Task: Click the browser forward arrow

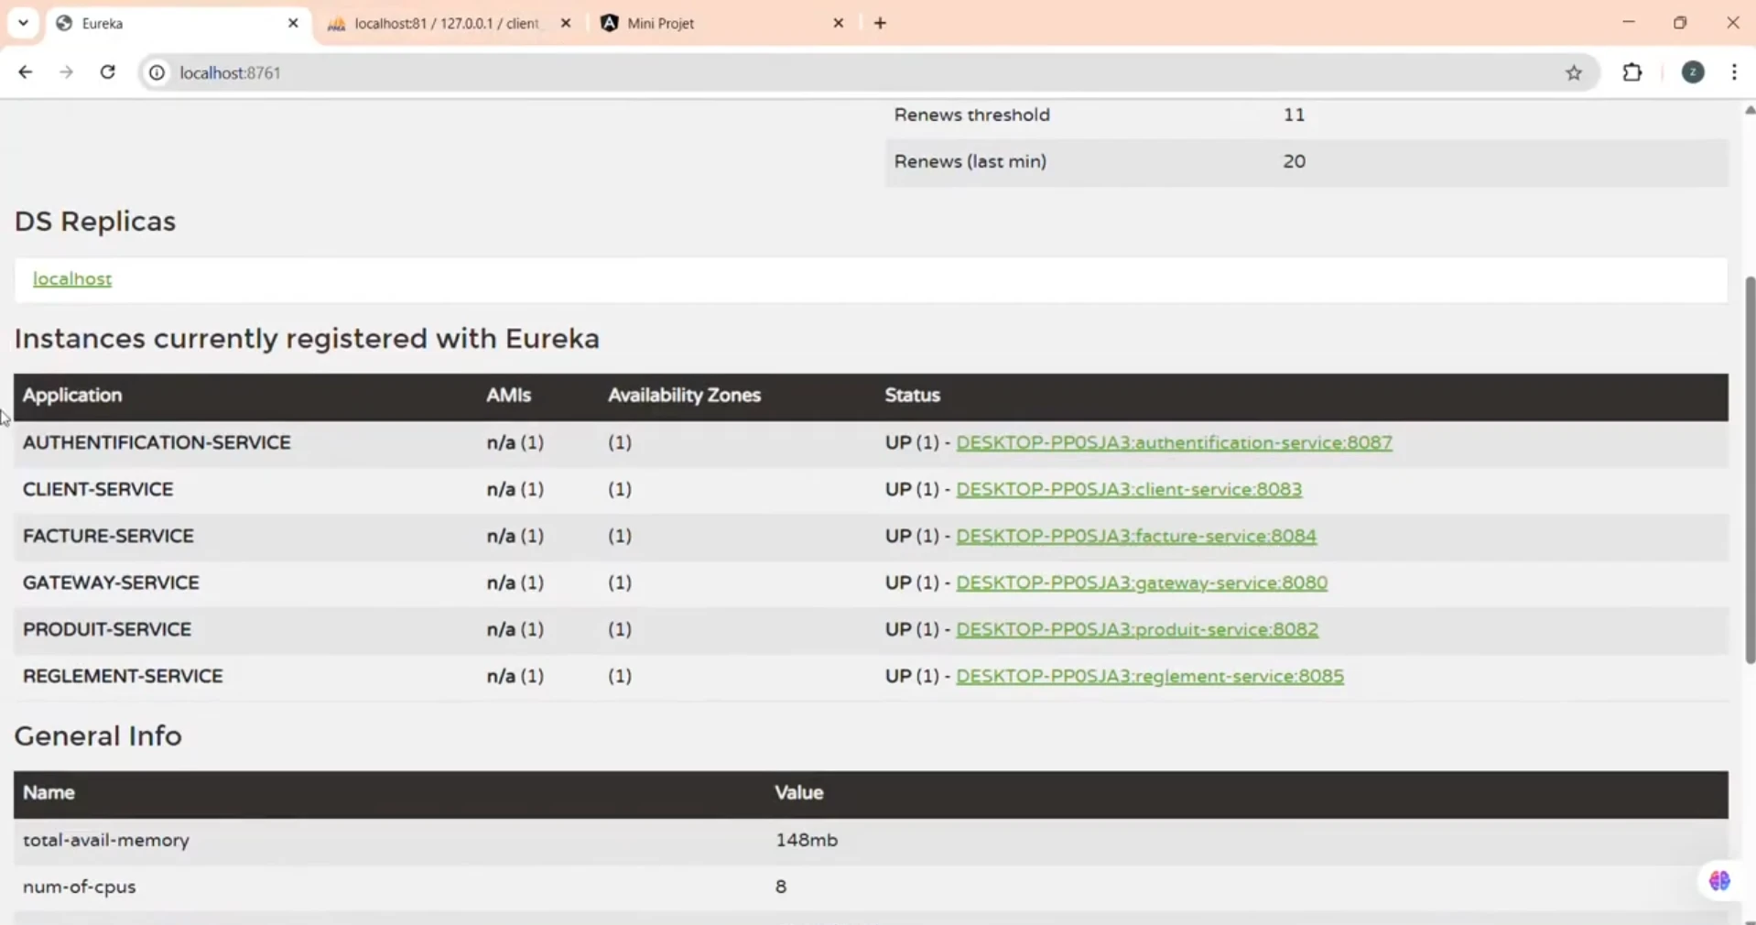Action: 66,72
